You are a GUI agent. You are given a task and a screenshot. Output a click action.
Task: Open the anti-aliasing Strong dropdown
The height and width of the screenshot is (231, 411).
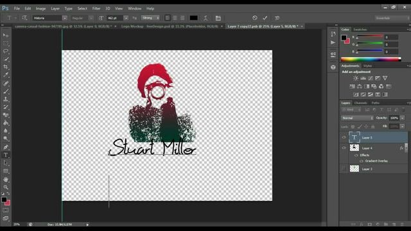tap(150, 18)
